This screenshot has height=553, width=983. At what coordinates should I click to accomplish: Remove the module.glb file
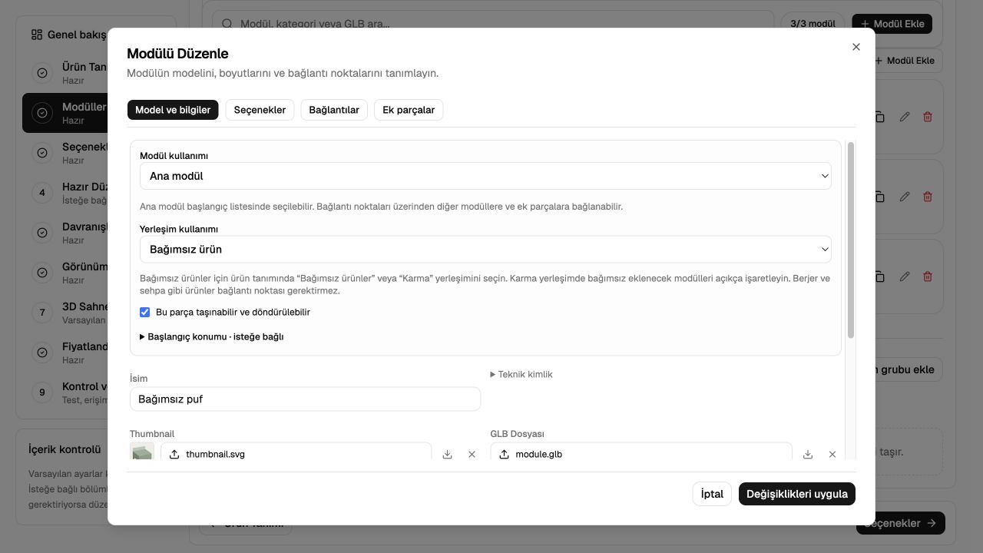pyautogui.click(x=832, y=455)
